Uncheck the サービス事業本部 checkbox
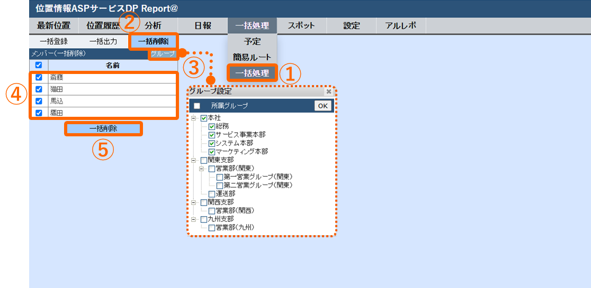 point(212,135)
